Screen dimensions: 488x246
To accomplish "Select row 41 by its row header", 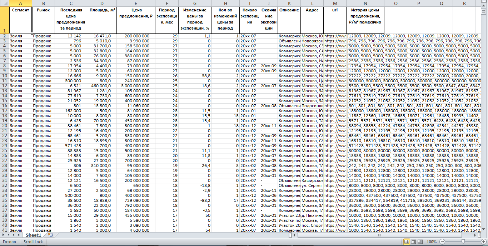I will point(5,230).
